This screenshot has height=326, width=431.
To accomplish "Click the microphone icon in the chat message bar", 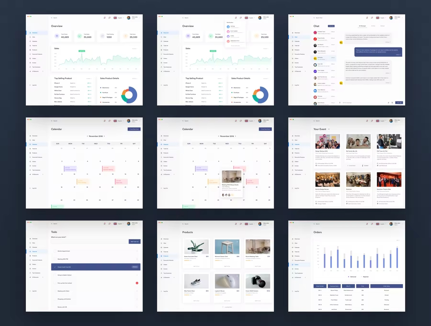I will coord(340,103).
